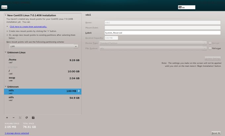Open the configure mount point tools icon

click(x=20, y=118)
